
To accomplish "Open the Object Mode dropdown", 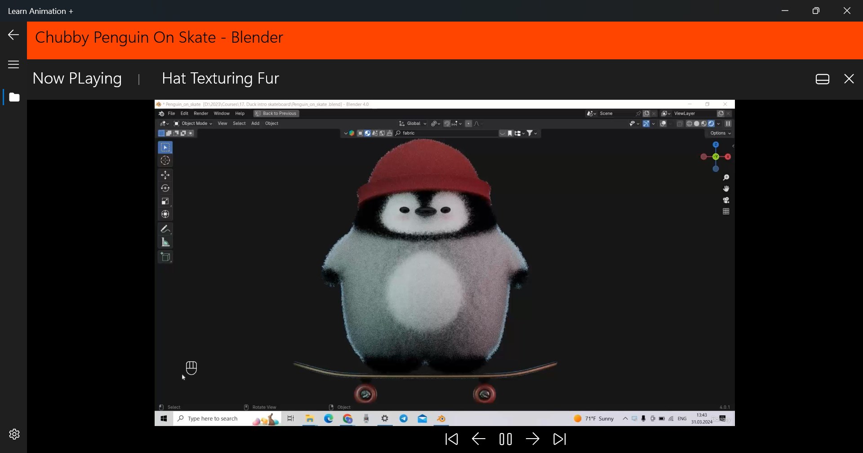I will [x=192, y=123].
